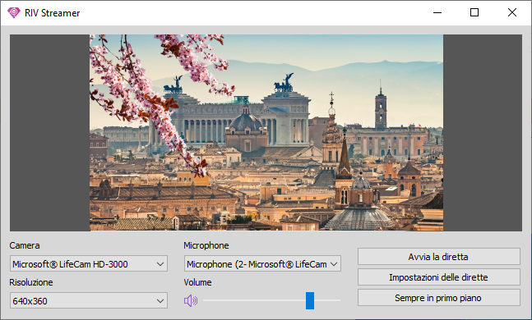This screenshot has width=532, height=320.
Task: Click the Volume label text
Action: click(x=197, y=282)
